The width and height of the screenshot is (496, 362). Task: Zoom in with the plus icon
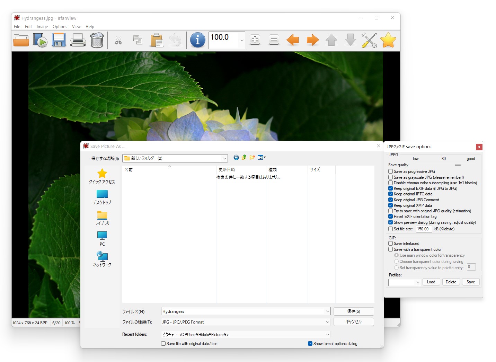point(255,40)
